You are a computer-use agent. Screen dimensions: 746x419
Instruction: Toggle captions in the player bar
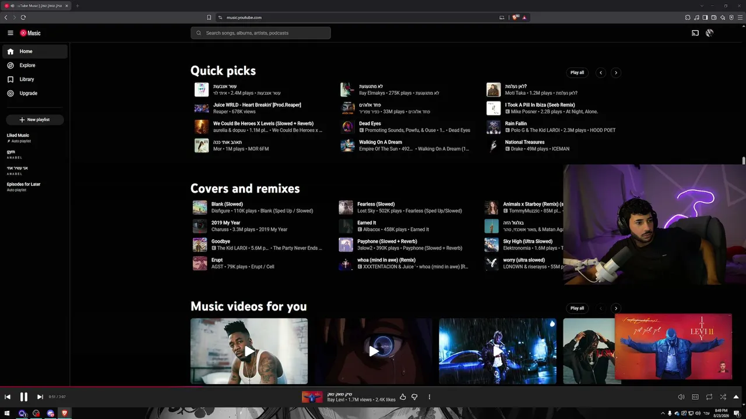coord(695,397)
